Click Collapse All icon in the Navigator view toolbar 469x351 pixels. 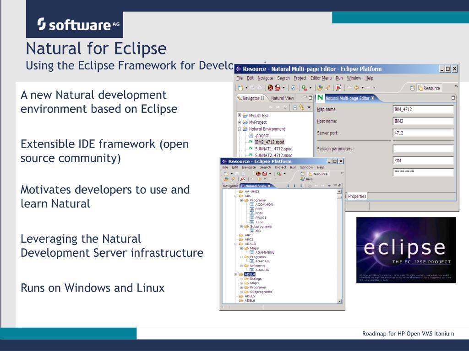click(x=295, y=107)
